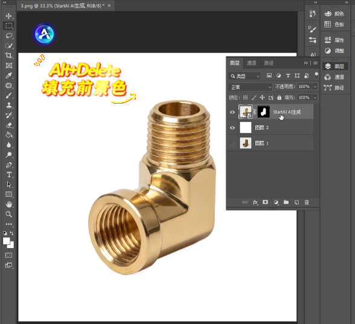Filter layers by smart objects
Image resolution: width=355 pixels, height=324 pixels.
point(307,76)
